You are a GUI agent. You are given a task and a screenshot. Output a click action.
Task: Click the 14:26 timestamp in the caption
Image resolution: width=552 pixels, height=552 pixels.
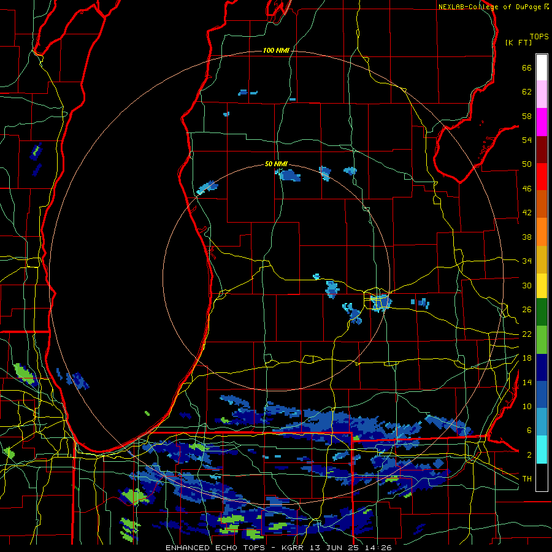(378, 548)
